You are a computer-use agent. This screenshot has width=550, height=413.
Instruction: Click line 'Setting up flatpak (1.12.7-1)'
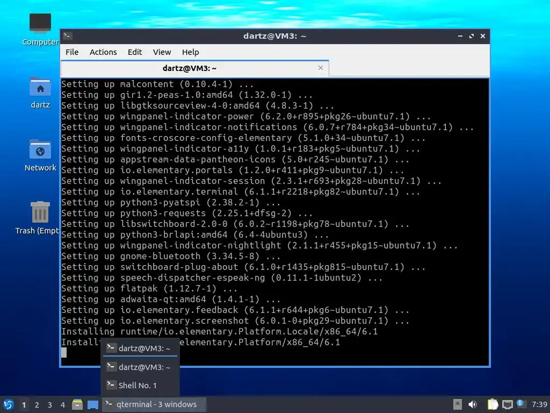[149, 288]
